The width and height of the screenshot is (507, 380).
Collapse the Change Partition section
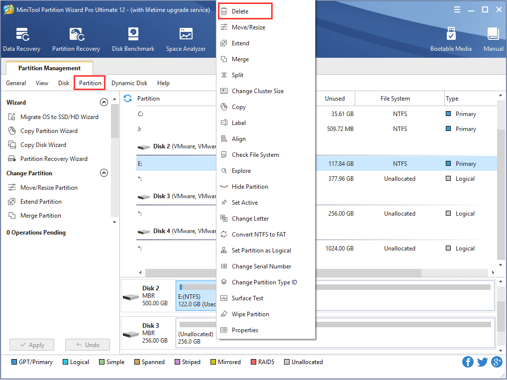tap(104, 173)
